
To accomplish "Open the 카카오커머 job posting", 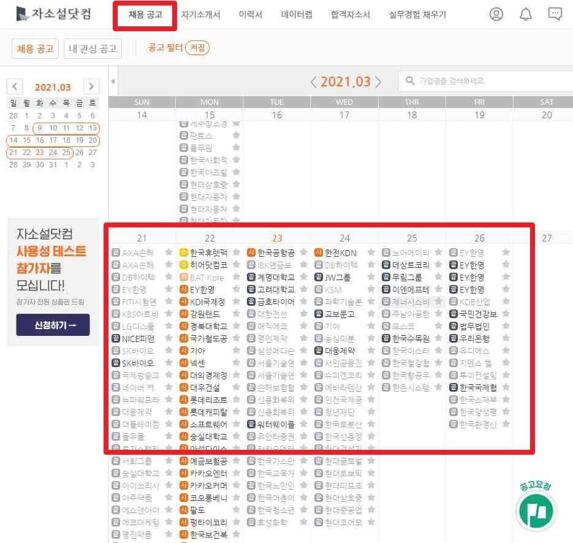I will coord(208,485).
